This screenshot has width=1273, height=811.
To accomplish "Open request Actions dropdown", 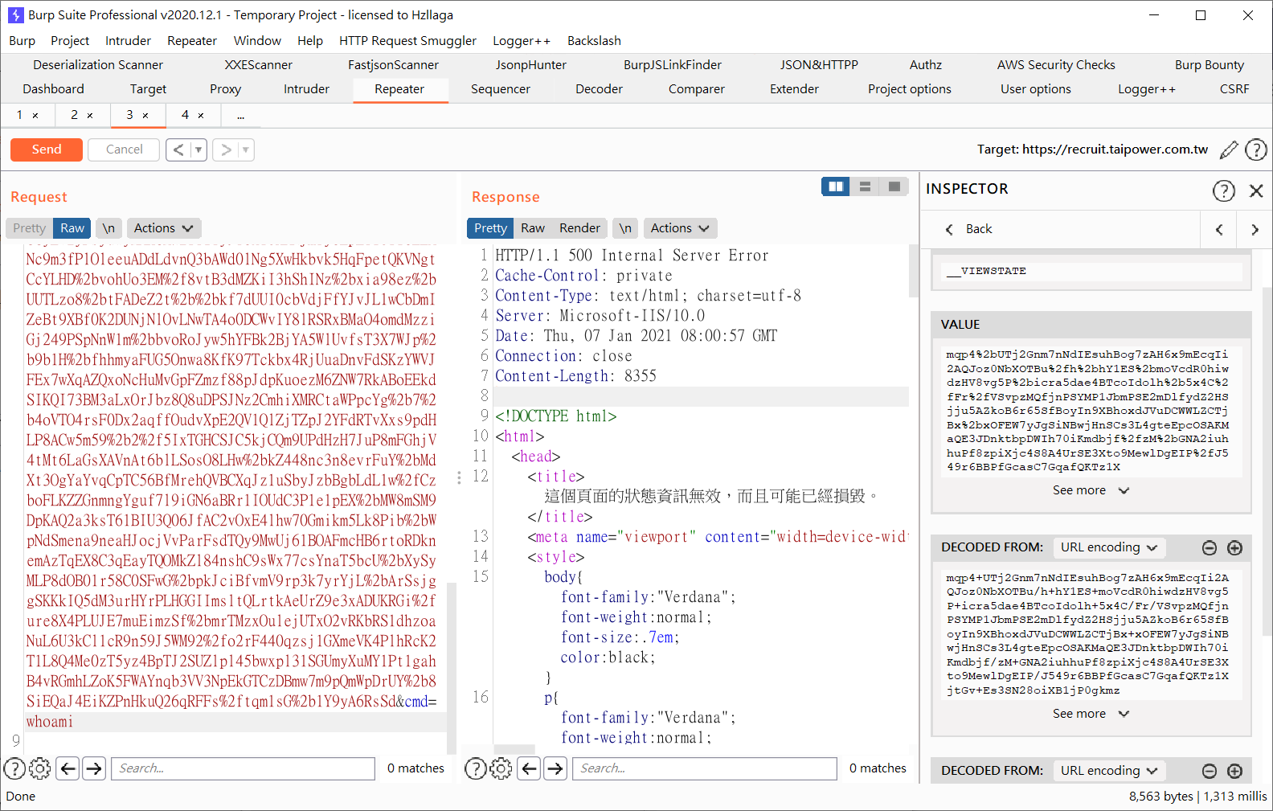I will (164, 228).
